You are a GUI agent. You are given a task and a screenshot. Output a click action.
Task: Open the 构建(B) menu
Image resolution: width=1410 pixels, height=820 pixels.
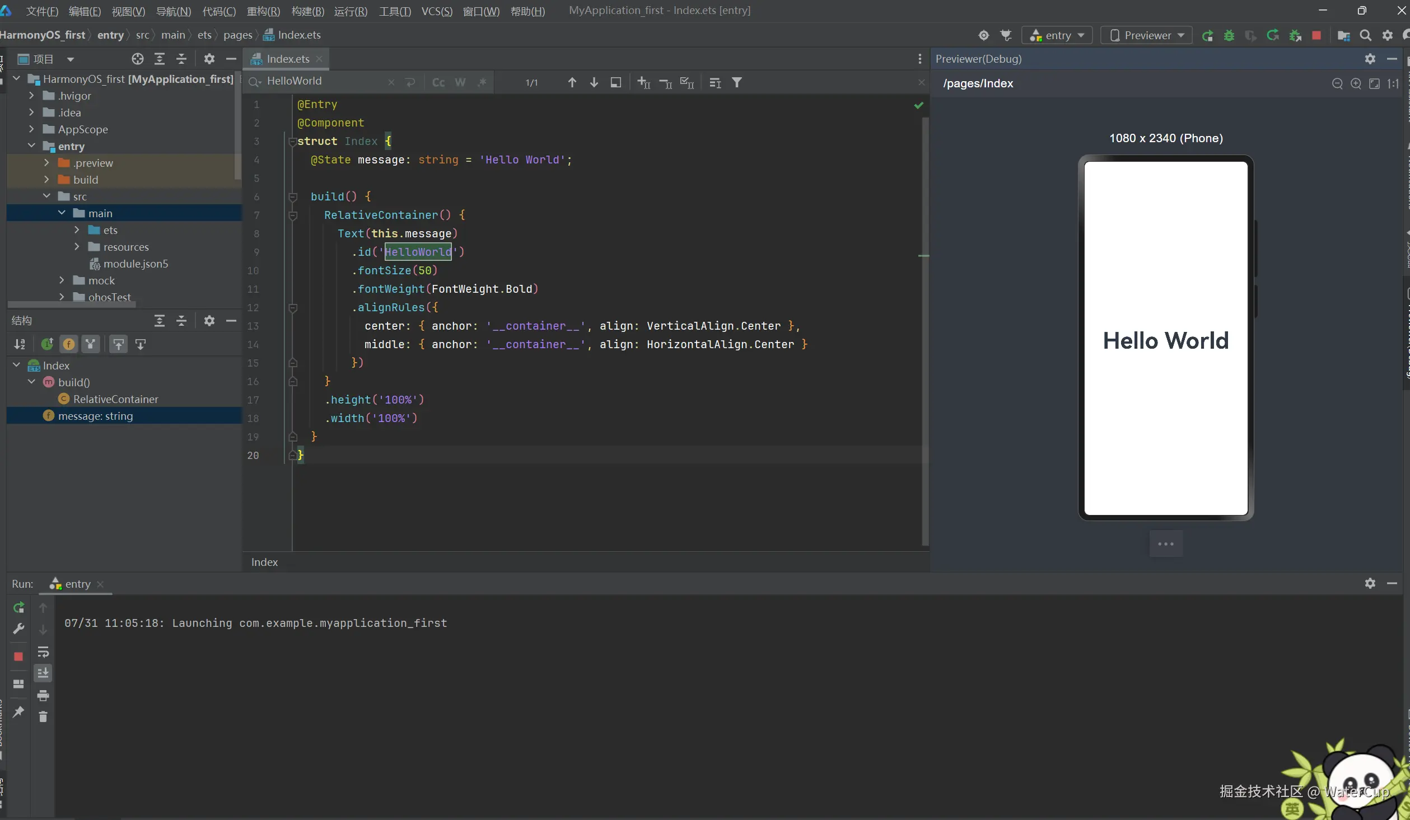pyautogui.click(x=307, y=11)
